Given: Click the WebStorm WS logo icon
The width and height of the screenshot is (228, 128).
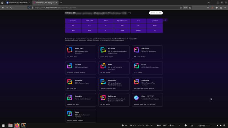Looking at the screenshot, I should tap(103, 82).
